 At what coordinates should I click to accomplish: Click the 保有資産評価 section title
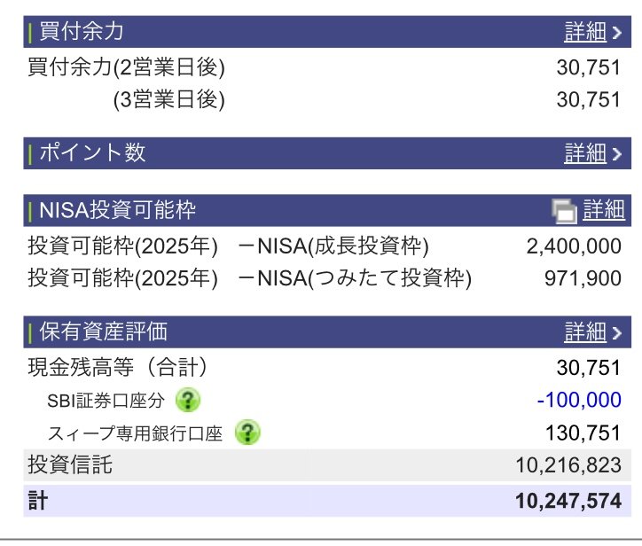[x=104, y=332]
